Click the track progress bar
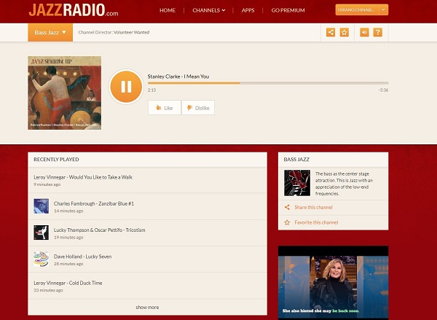Screen dimensions: 437x320 pyautogui.click(x=268, y=83)
